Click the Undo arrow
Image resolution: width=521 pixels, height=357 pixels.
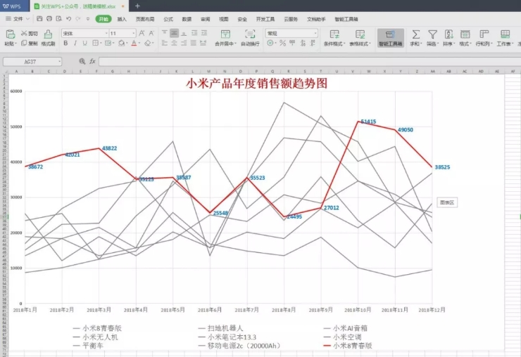point(68,18)
